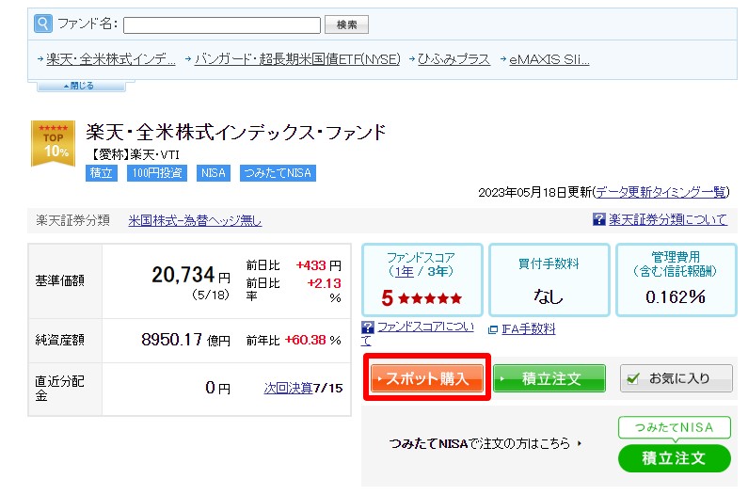
Task: Open 楽天証券分類について link
Action: tap(668, 219)
